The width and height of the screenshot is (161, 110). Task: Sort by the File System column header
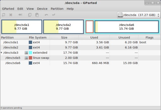pos(39,38)
